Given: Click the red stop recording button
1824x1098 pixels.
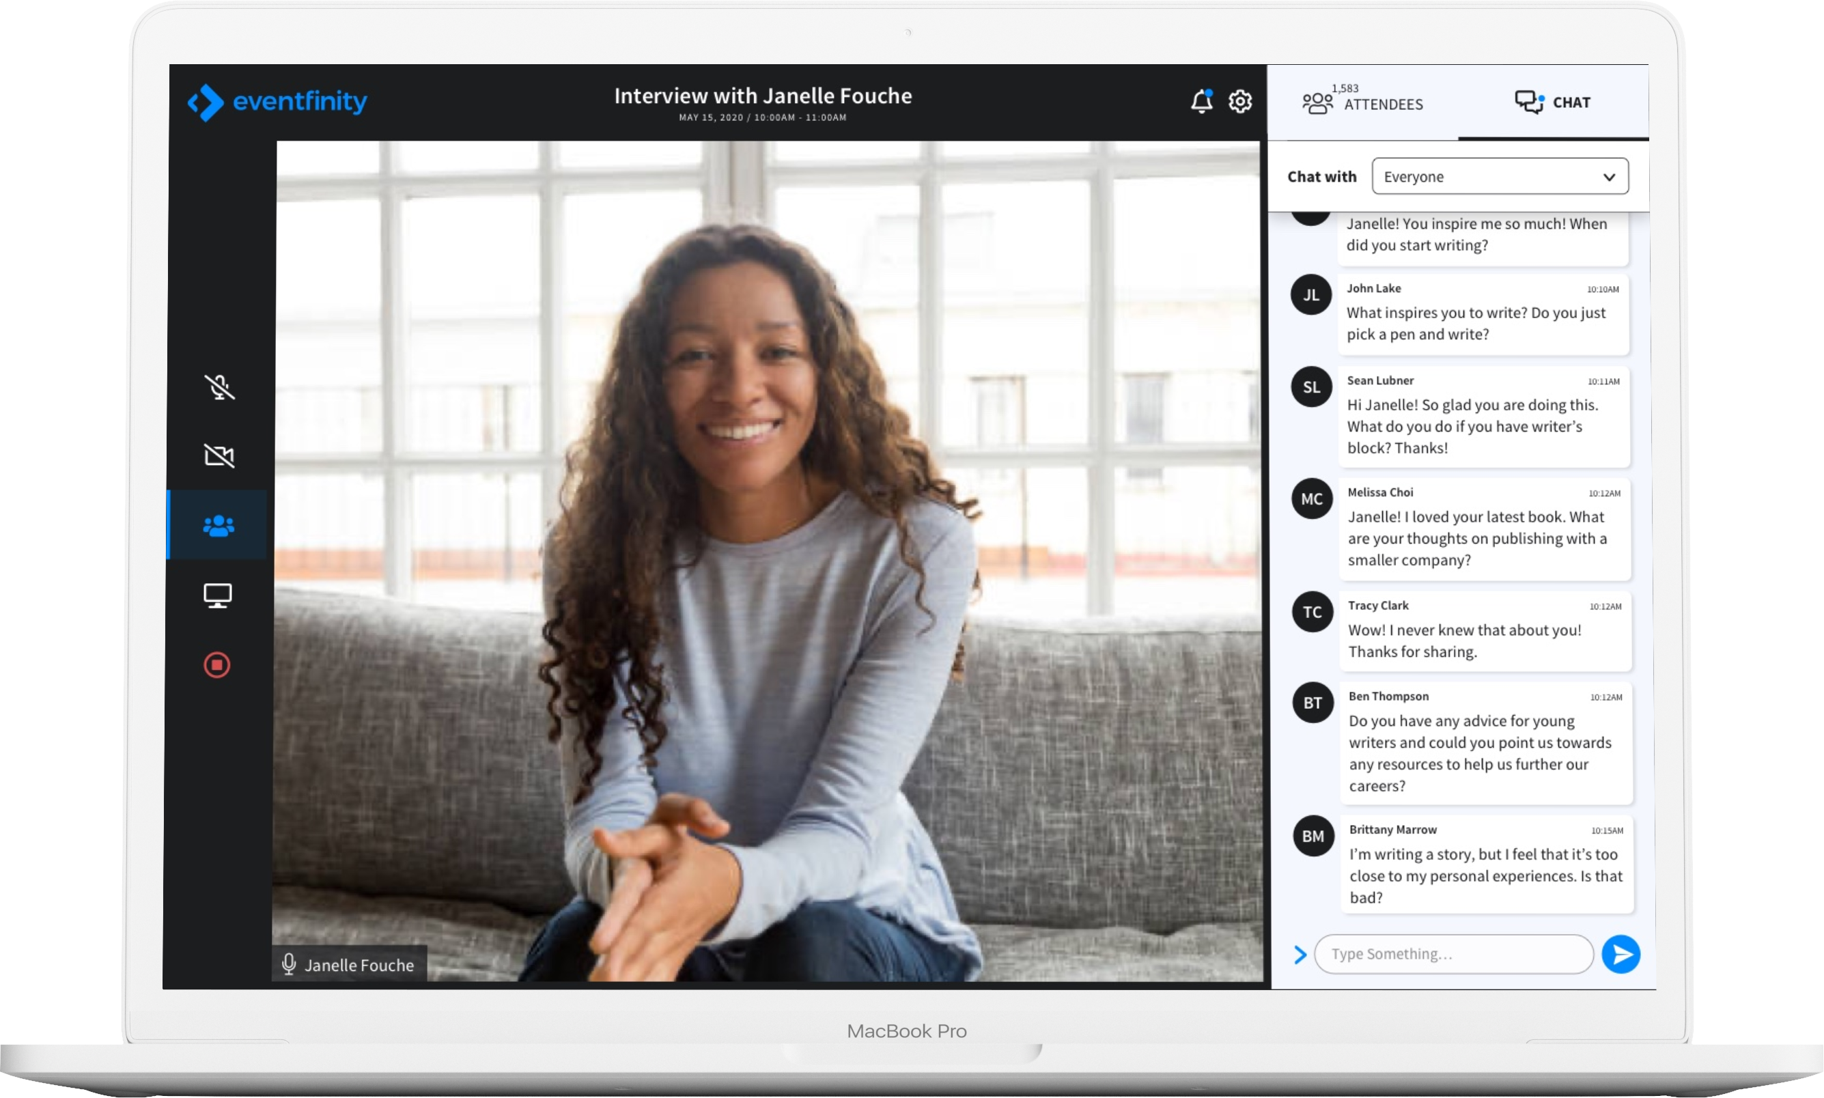Looking at the screenshot, I should [x=216, y=664].
